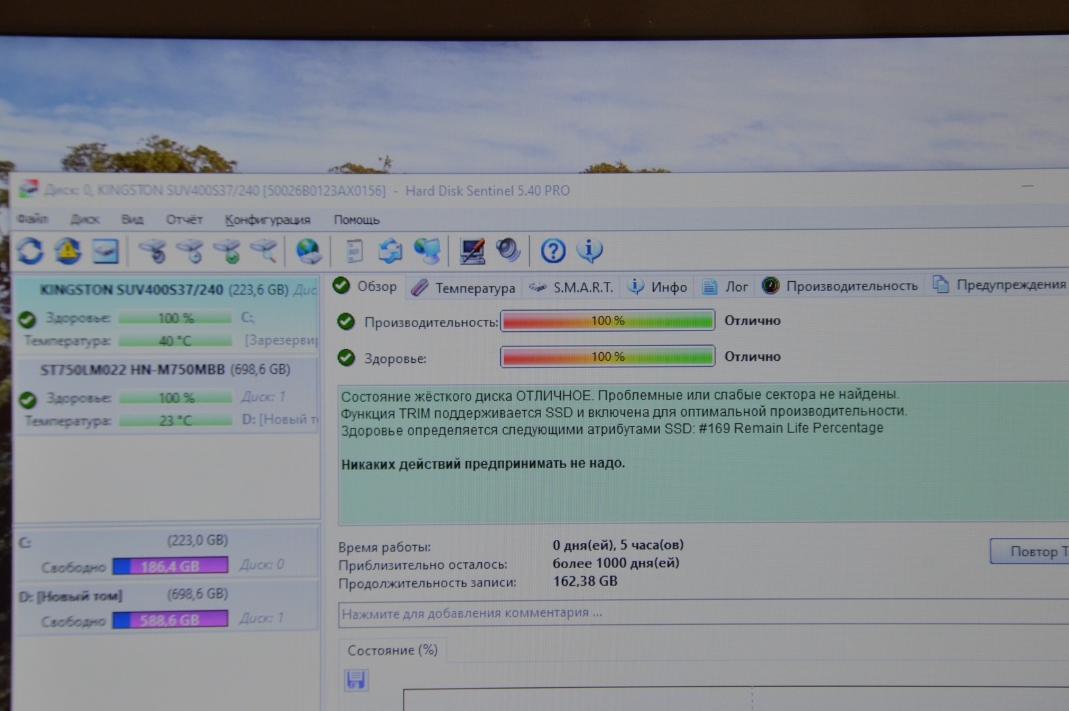
Task: Click the globe with disk toolbar icon
Action: coord(308,251)
